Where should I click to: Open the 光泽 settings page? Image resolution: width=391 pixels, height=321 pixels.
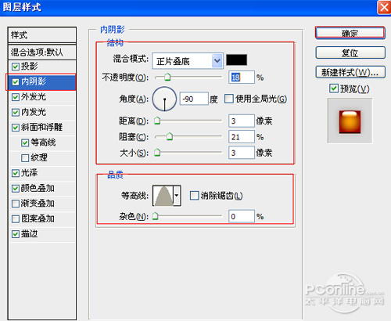click(x=29, y=173)
